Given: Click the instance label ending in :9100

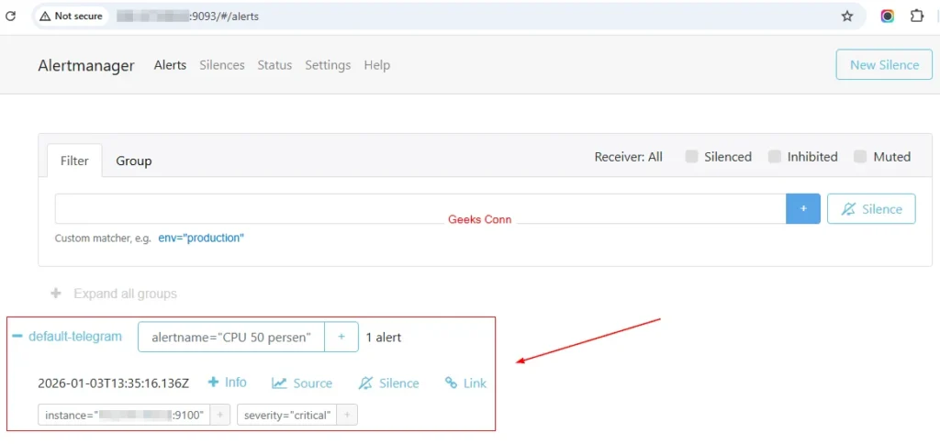Looking at the screenshot, I should 124,415.
